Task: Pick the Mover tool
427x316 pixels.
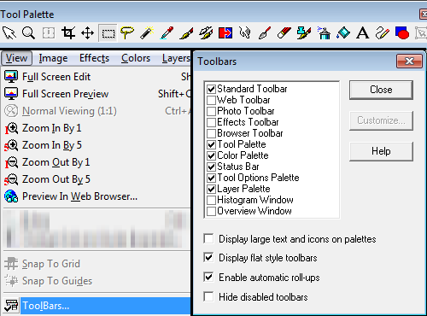Action: (x=88, y=33)
